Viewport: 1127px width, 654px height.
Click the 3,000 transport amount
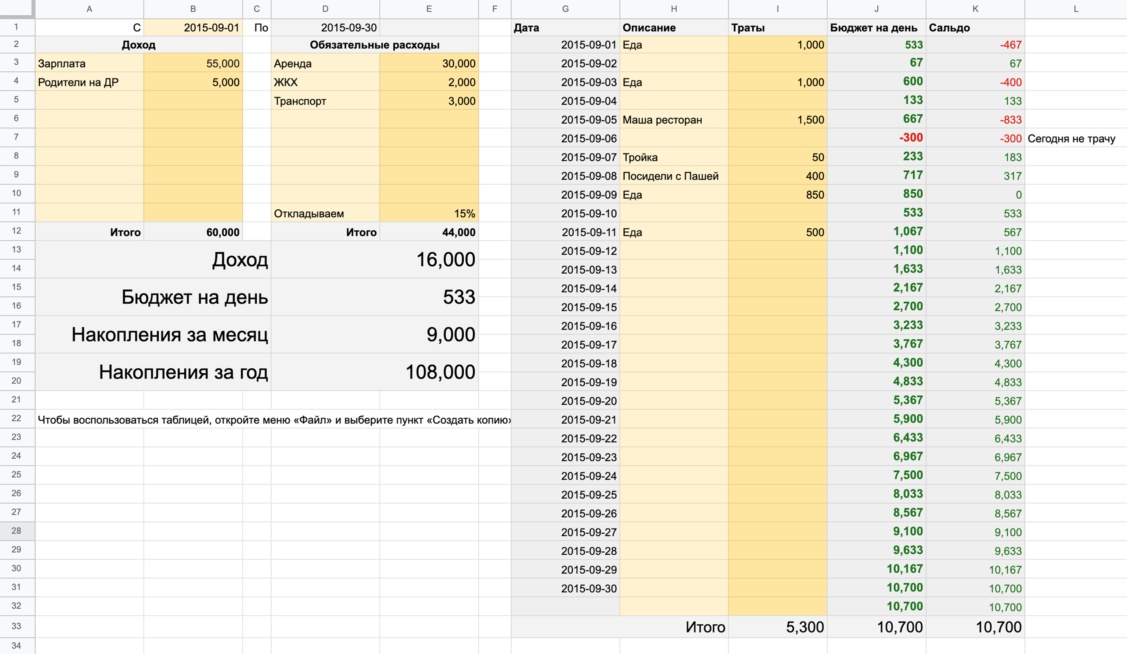[429, 101]
